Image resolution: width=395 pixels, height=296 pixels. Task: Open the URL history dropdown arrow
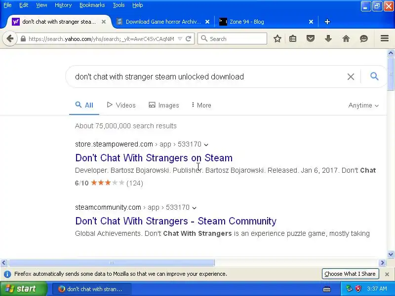click(180, 39)
